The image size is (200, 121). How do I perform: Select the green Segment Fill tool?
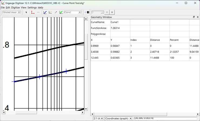61,12
